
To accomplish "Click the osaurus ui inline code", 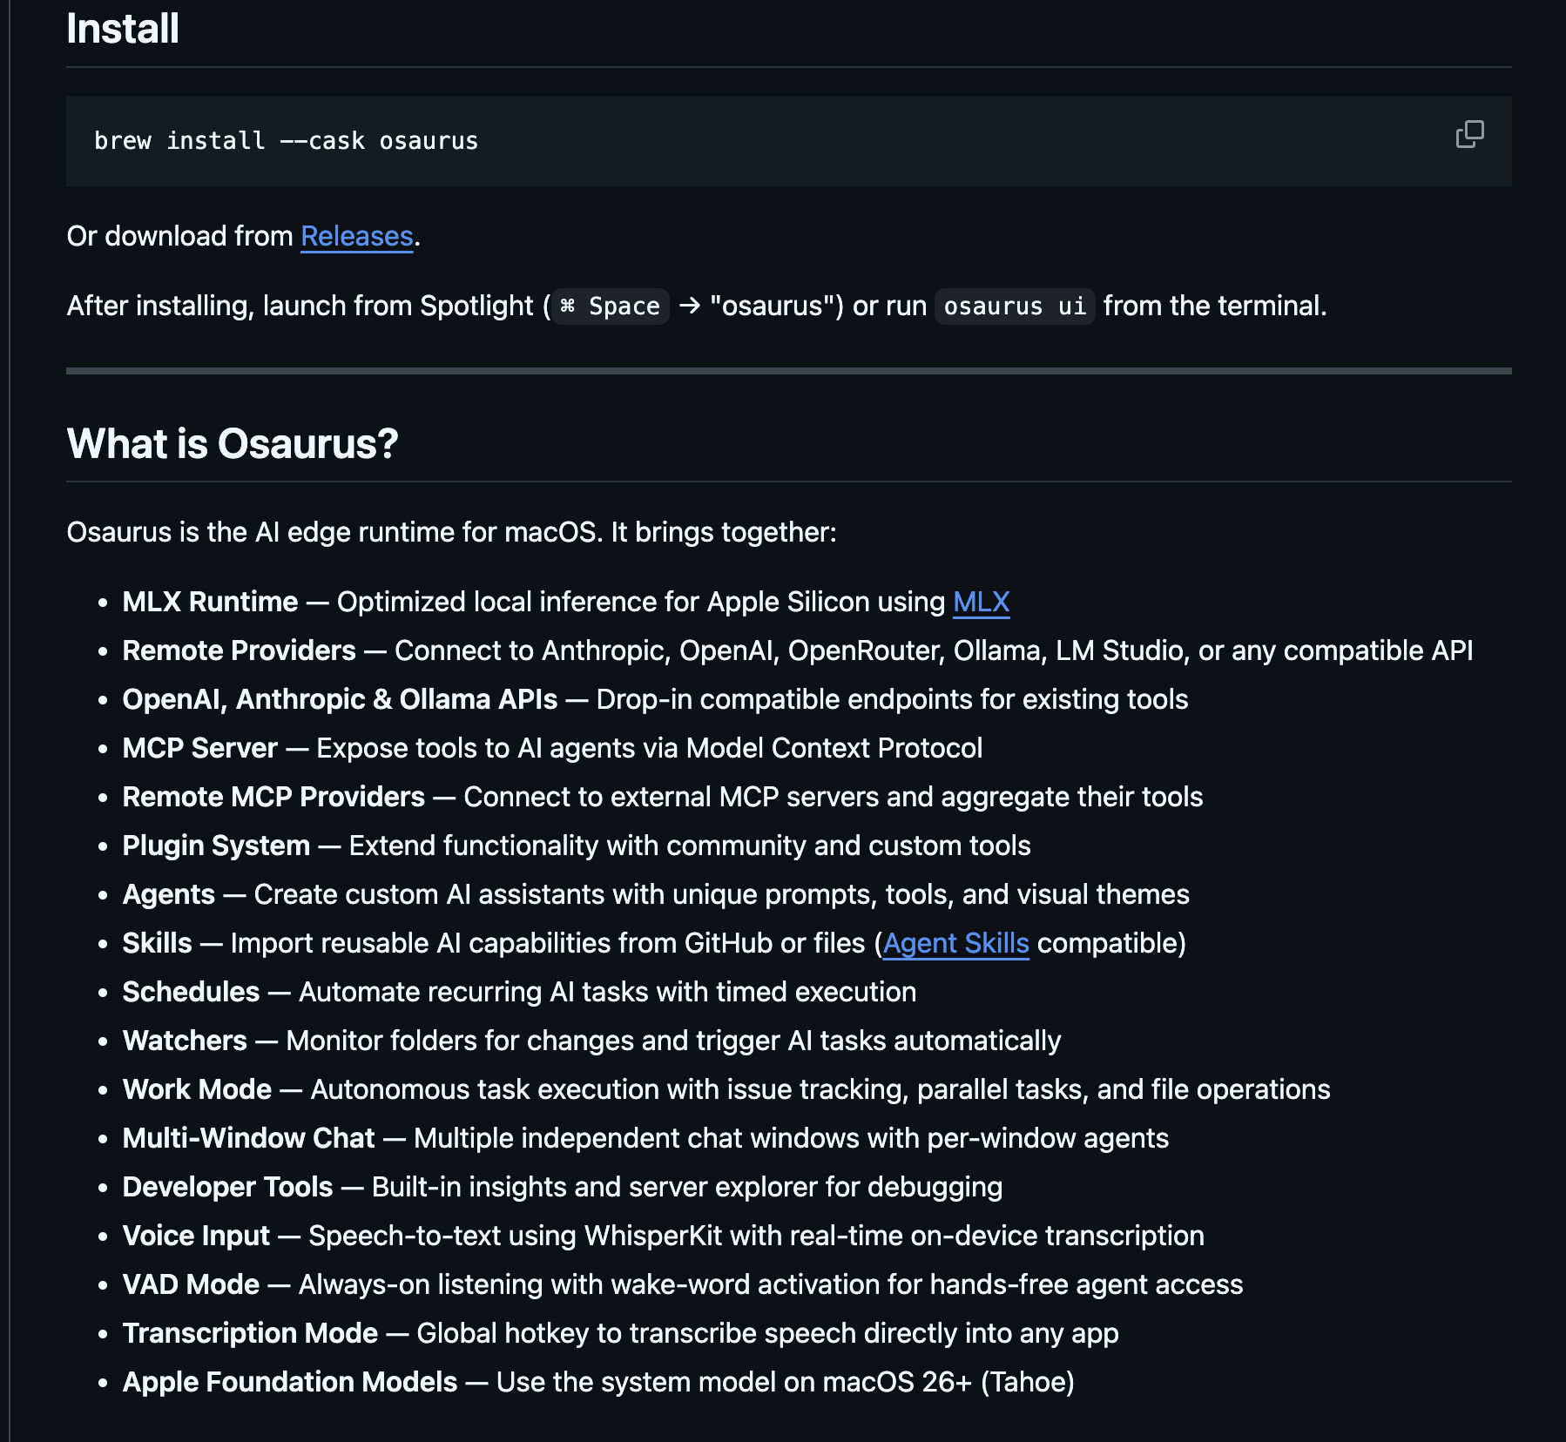I will coord(1015,306).
